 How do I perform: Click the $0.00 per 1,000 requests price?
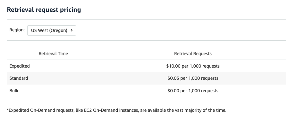[x=193, y=91]
